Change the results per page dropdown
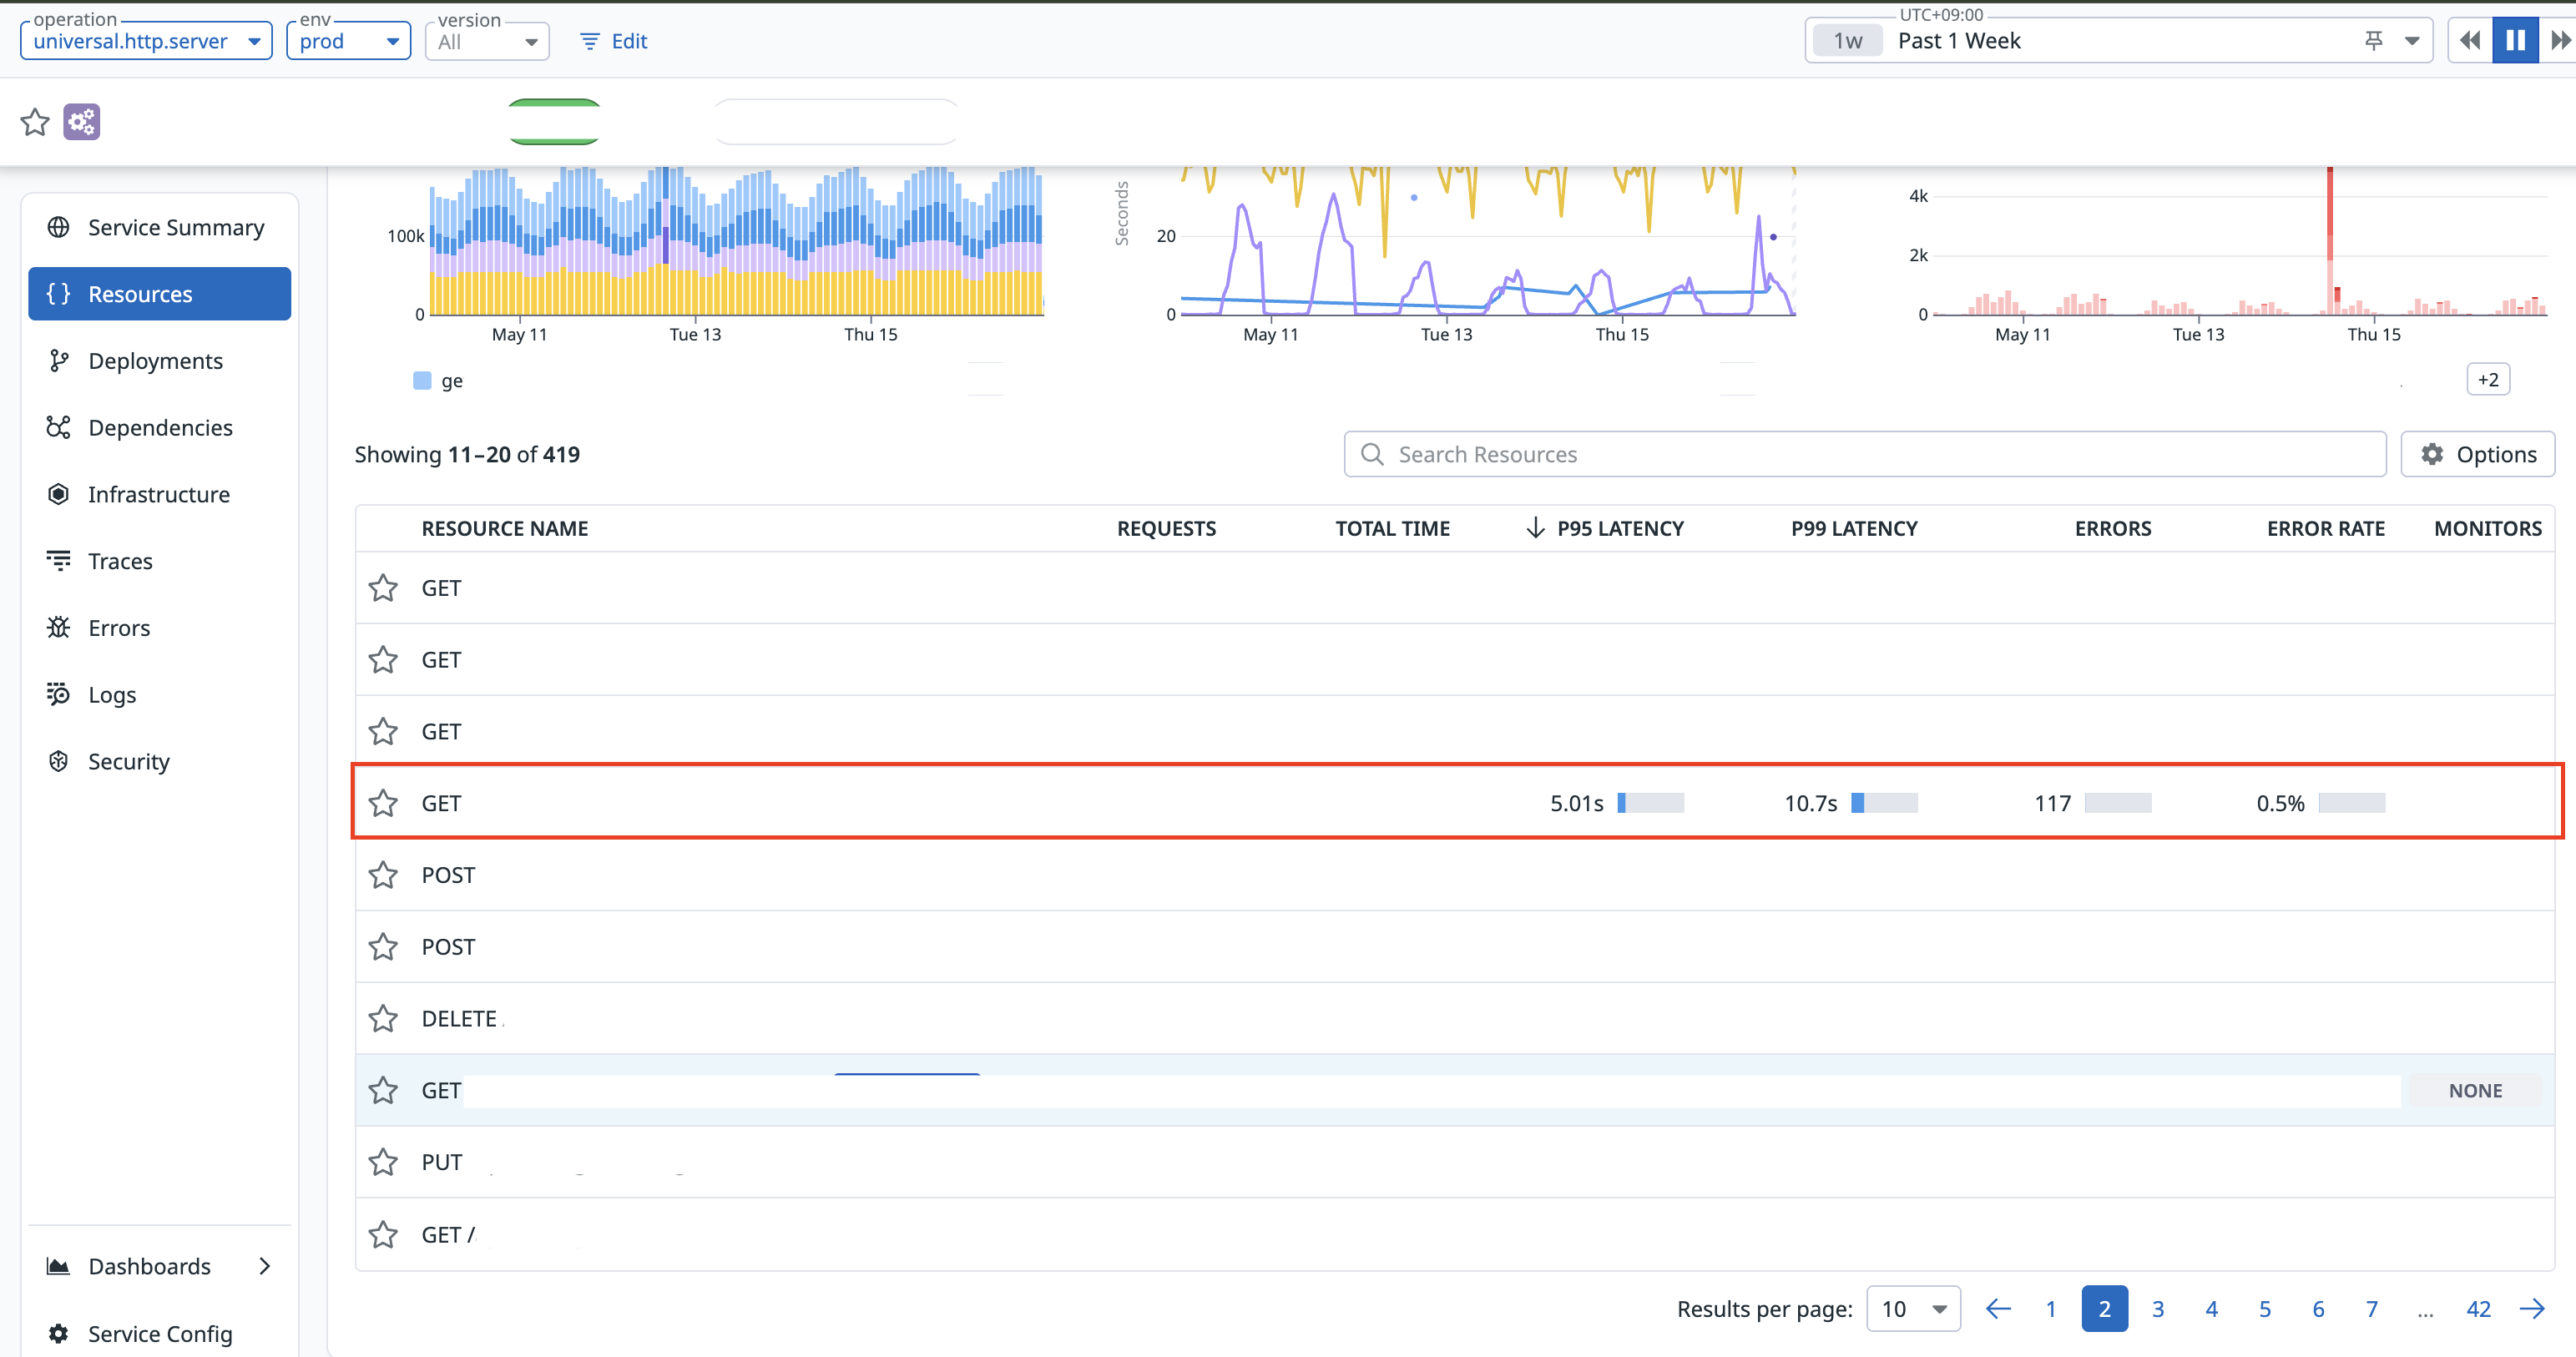Viewport: 2576px width, 1357px height. (1912, 1309)
